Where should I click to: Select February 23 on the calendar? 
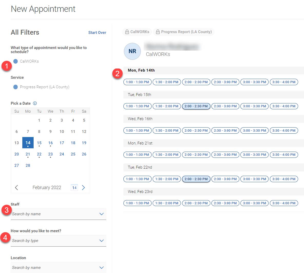(50, 154)
